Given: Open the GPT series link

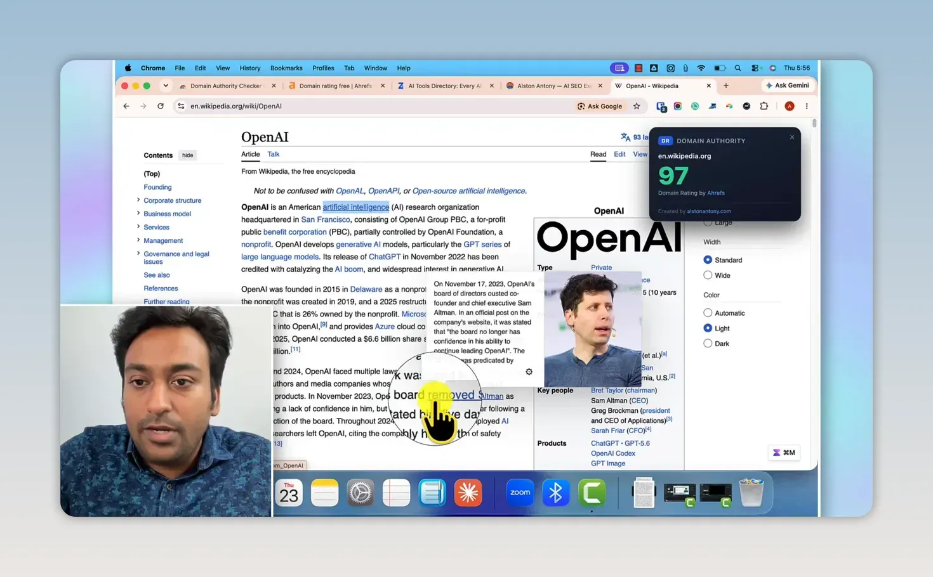Looking at the screenshot, I should click(x=482, y=244).
